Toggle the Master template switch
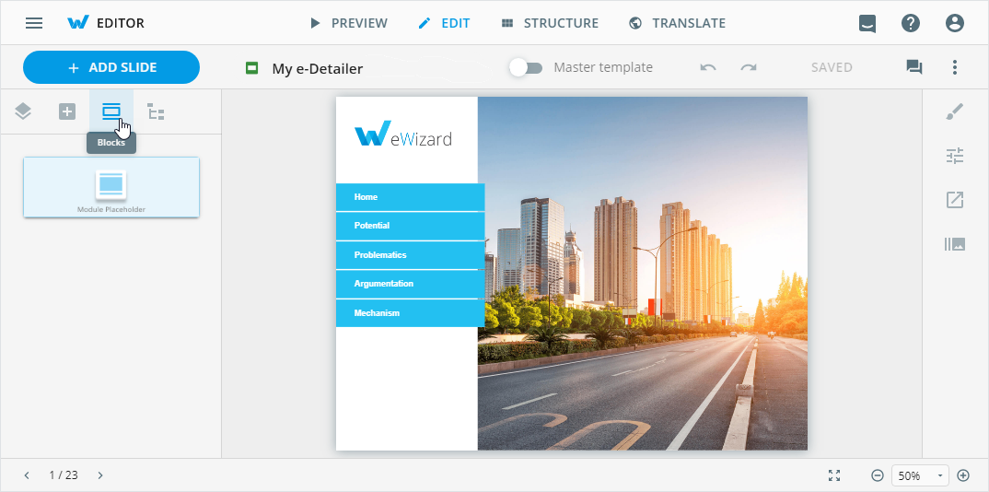989x492 pixels. tap(527, 67)
